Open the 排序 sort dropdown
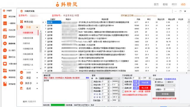 110,79
